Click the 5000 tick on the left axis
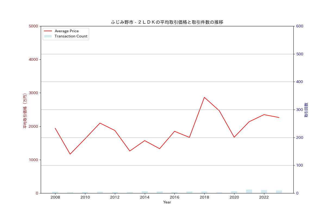326x217 pixels. (34, 26)
